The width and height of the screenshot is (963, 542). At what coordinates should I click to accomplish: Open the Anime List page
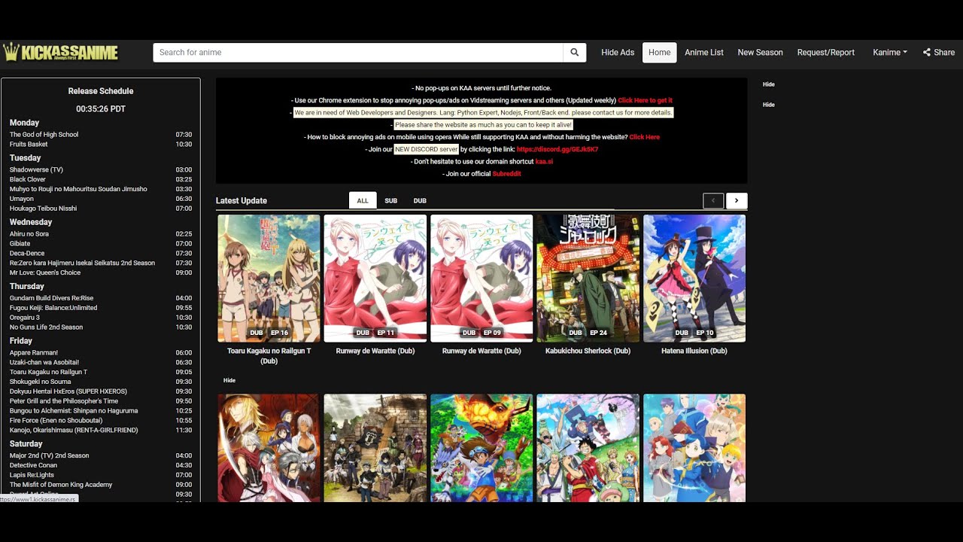(704, 53)
